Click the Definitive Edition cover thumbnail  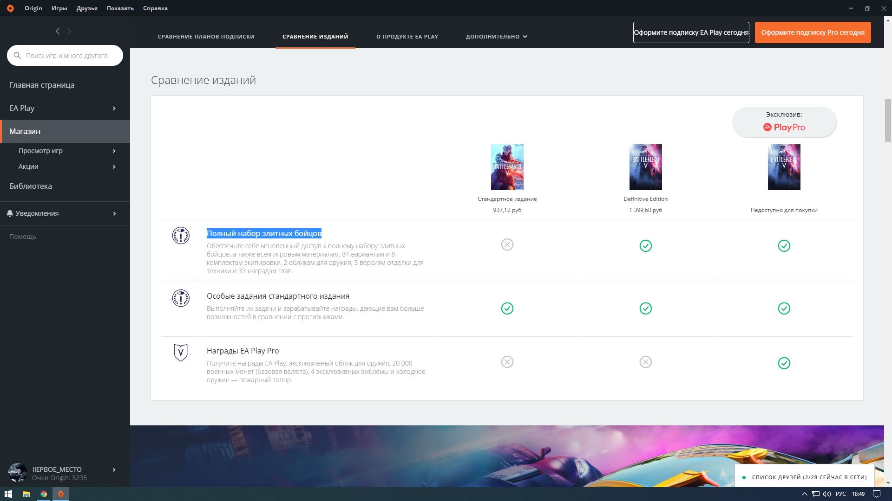tap(645, 167)
